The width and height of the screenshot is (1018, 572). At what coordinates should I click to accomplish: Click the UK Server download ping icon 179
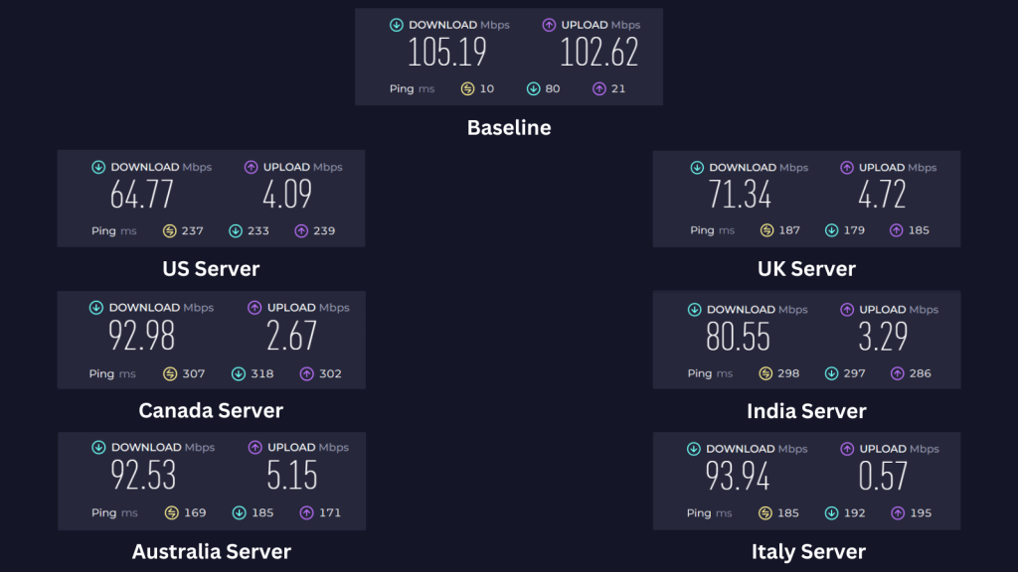tap(832, 230)
